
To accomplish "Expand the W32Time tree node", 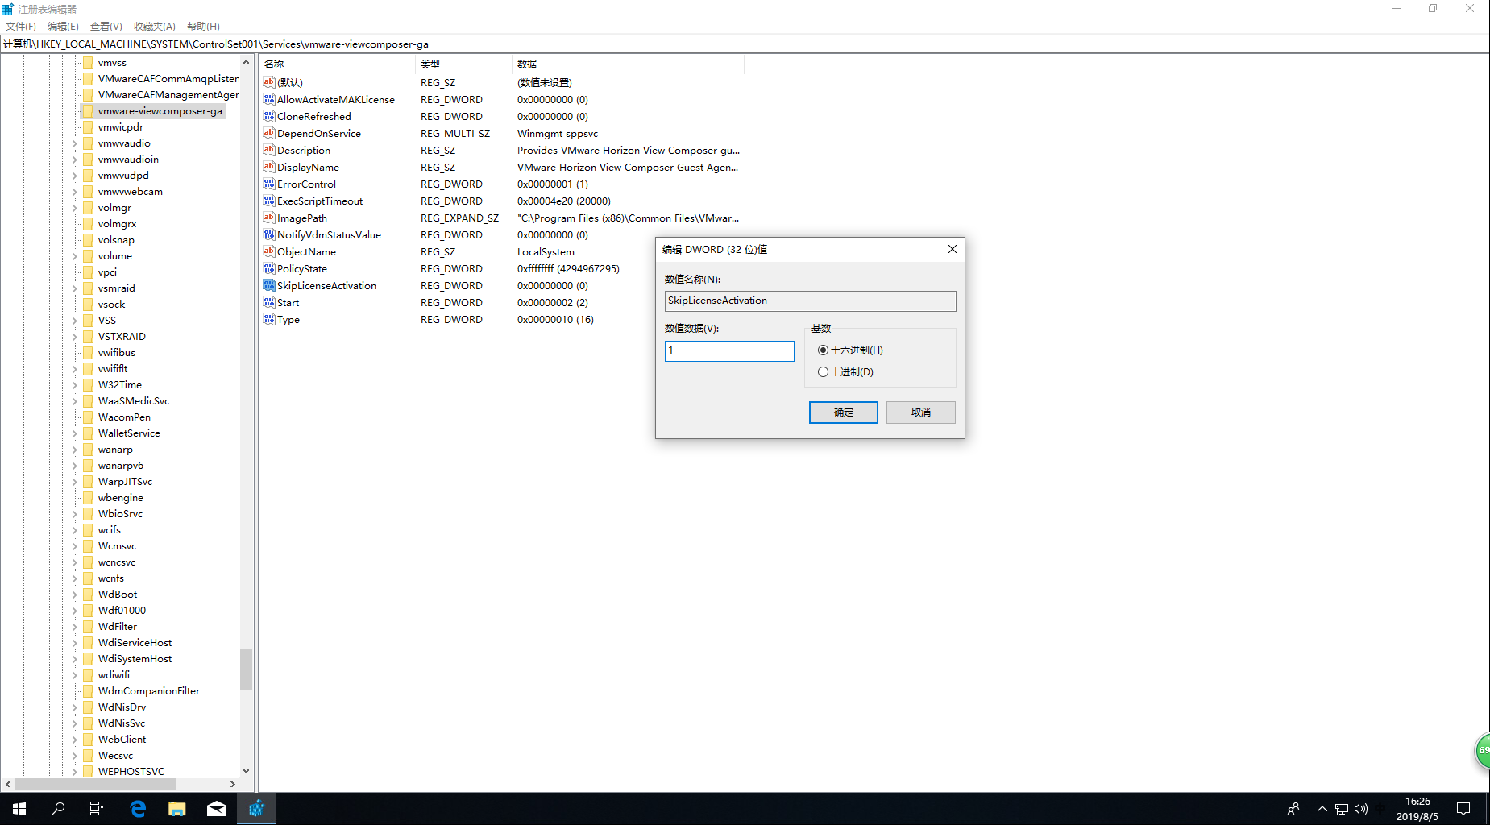I will [x=75, y=385].
